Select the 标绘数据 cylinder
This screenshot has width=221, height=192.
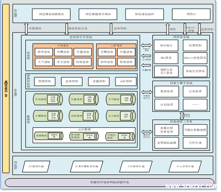coord(84,116)
